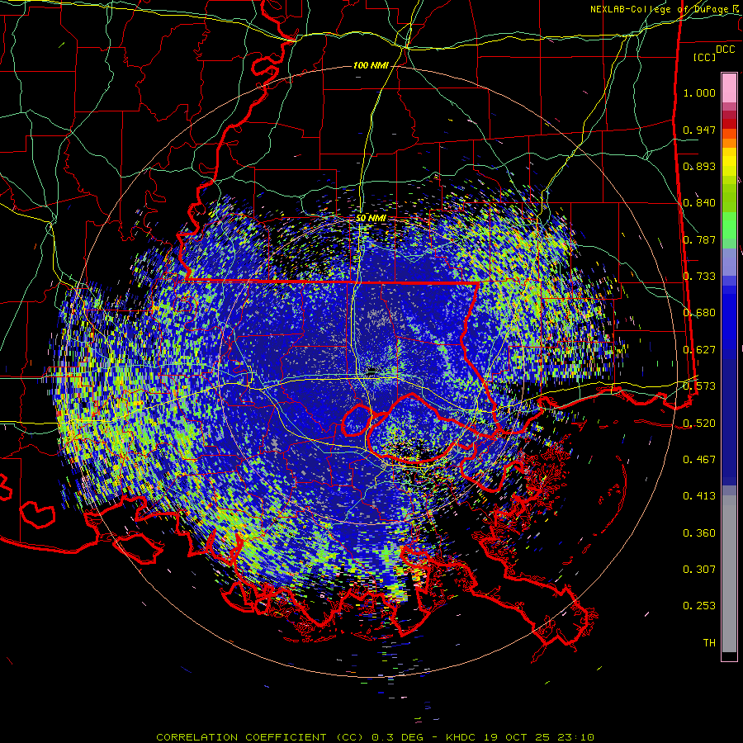
Task: Pick the bright green band beside 0.787
Action: coord(729,226)
